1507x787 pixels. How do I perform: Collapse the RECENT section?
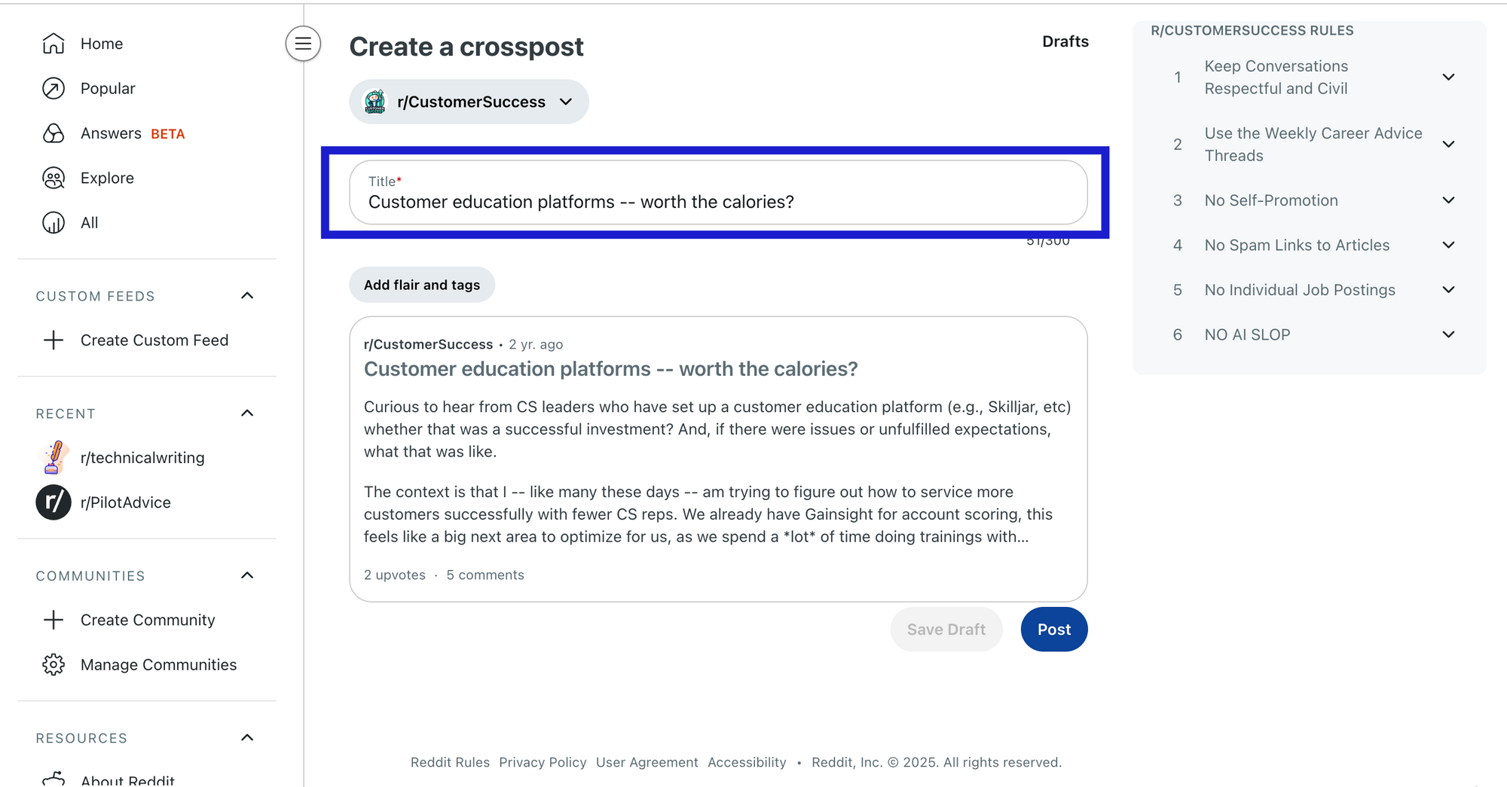247,413
